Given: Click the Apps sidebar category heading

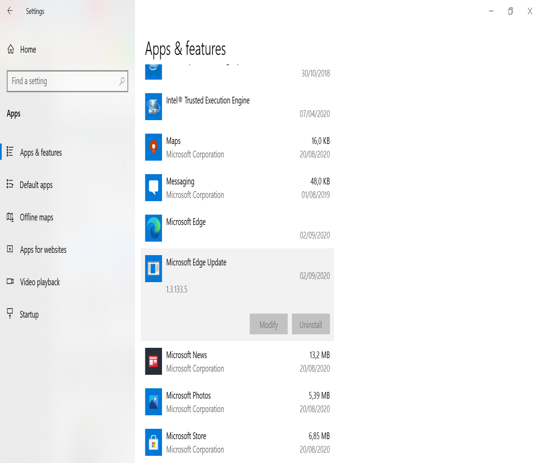Looking at the screenshot, I should coord(13,114).
